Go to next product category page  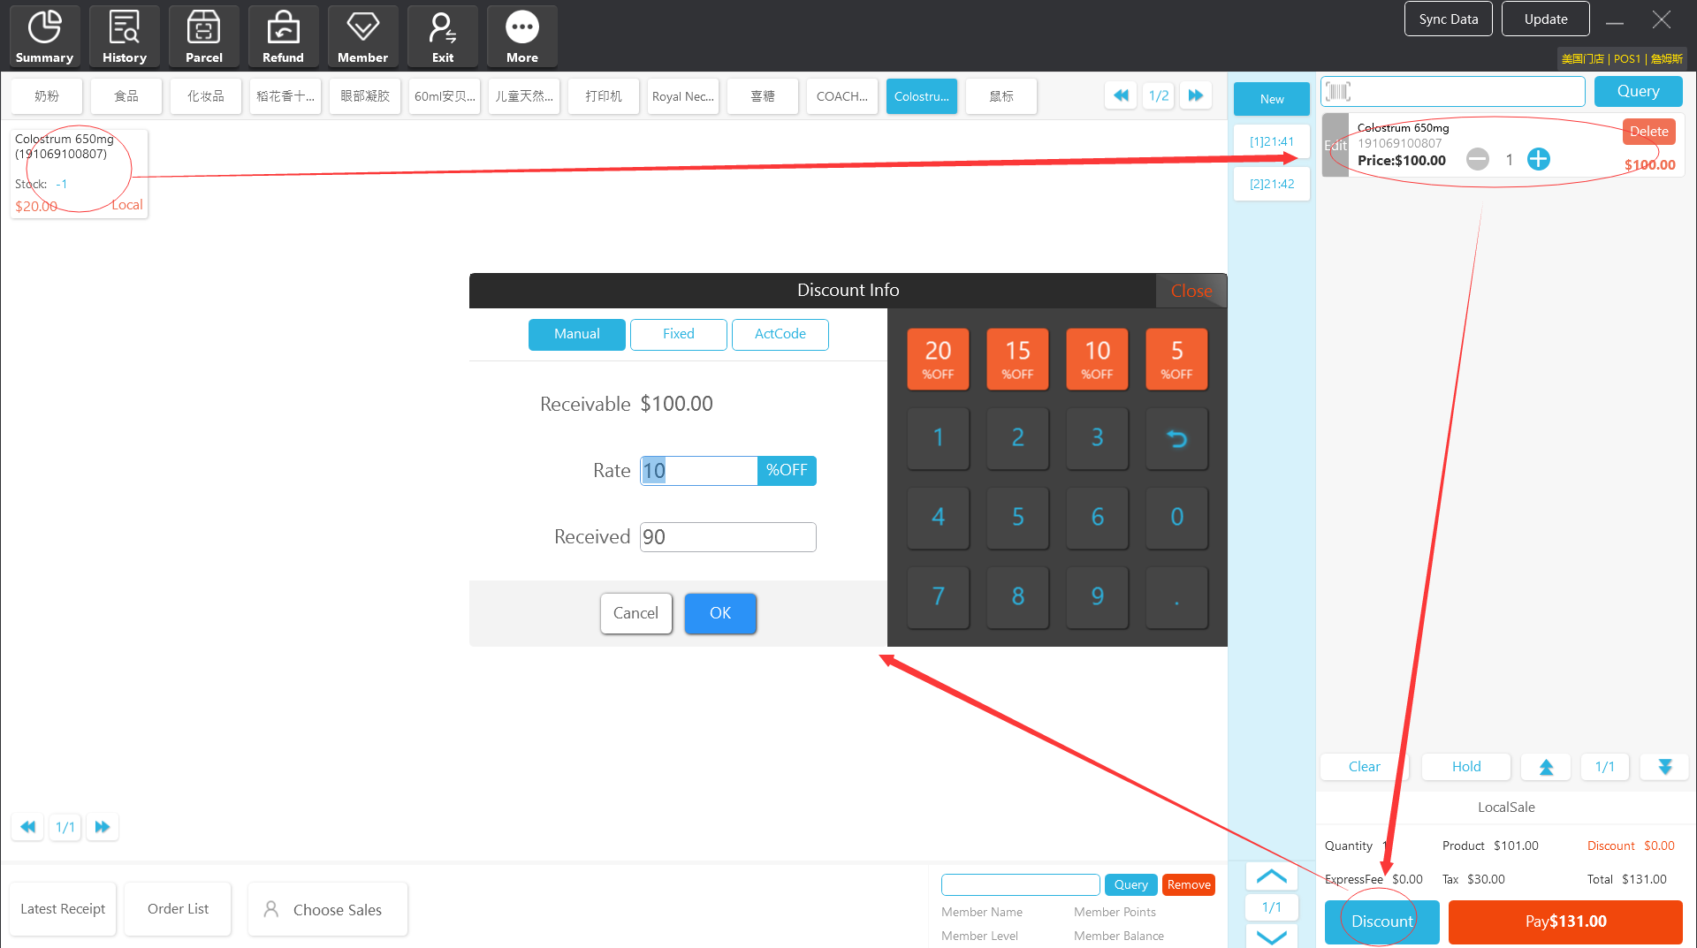1195,95
